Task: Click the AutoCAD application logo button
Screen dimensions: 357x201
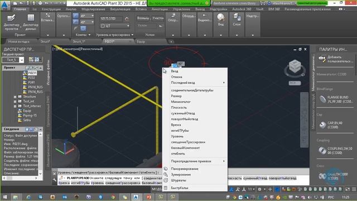Action: [5, 5]
